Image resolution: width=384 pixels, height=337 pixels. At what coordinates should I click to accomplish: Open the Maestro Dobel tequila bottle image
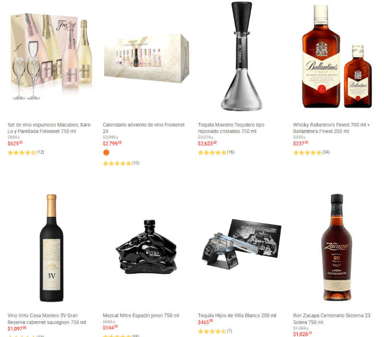[x=242, y=56]
